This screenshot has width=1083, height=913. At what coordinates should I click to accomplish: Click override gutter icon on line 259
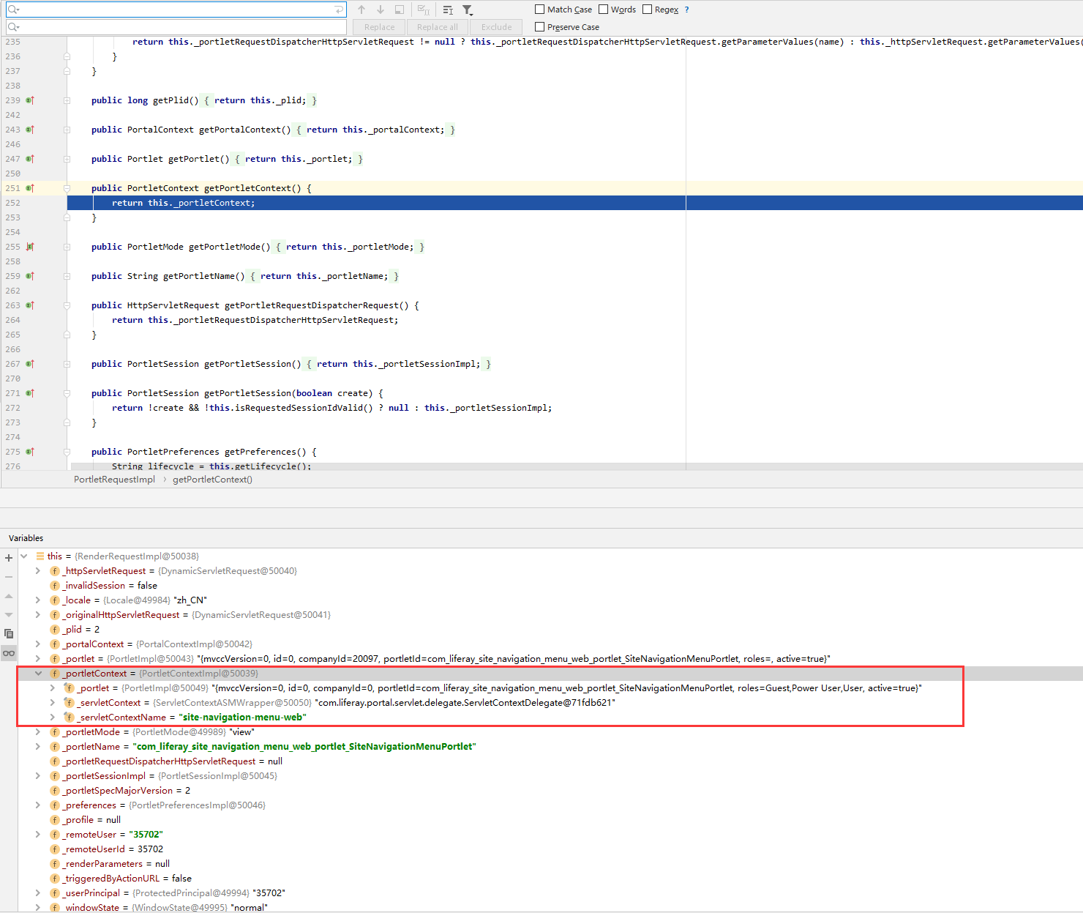tap(30, 276)
